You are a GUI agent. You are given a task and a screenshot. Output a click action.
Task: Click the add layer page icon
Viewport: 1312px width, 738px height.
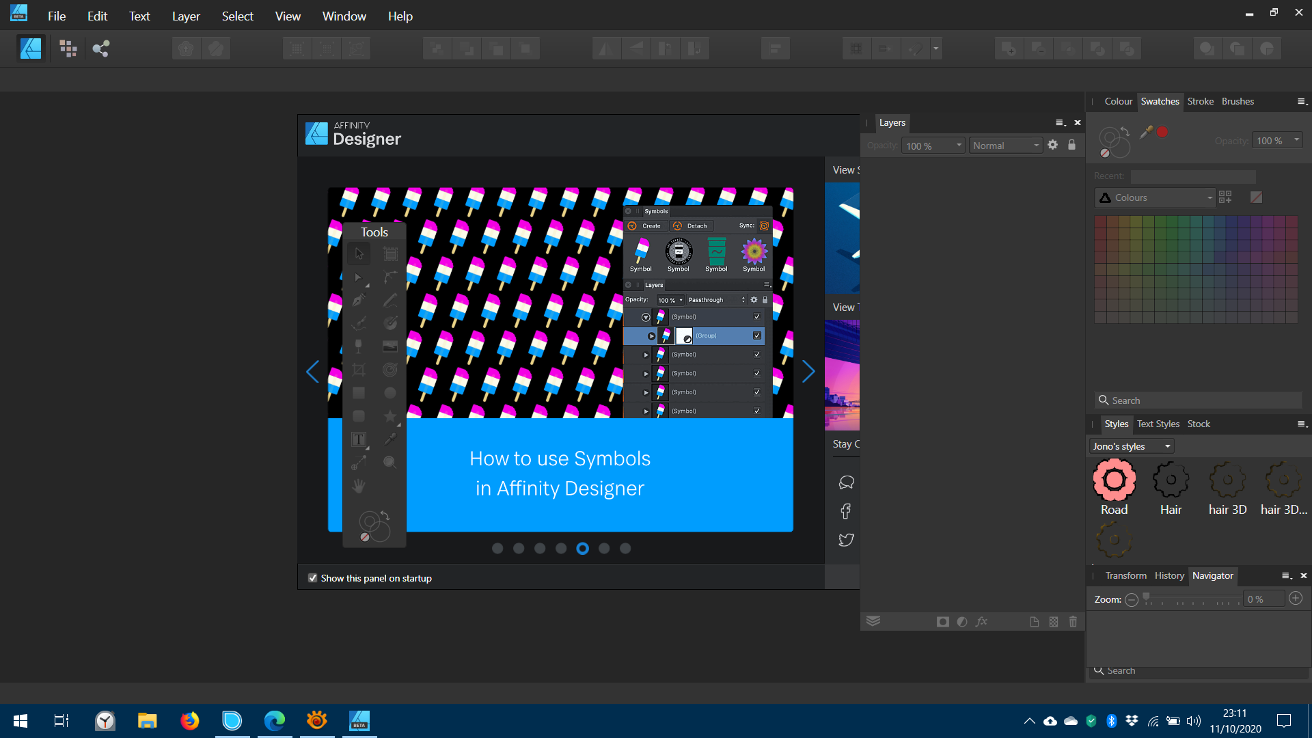click(1035, 622)
